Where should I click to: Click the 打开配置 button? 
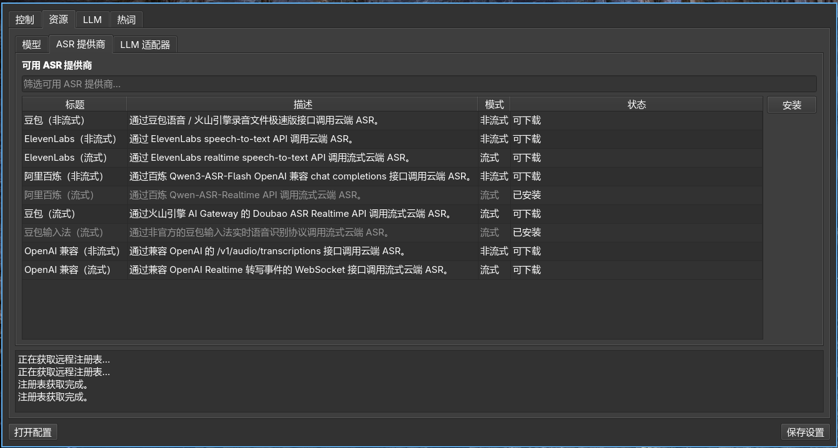33,432
